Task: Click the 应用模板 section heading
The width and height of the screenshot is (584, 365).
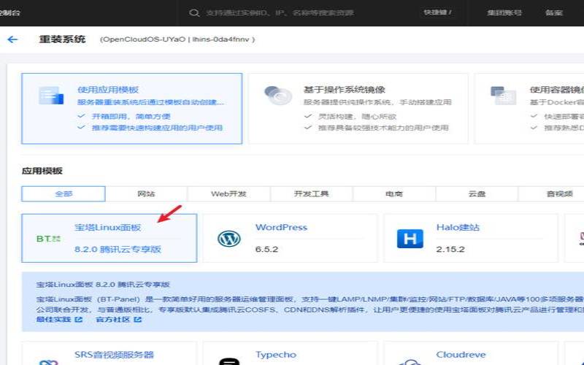Action: click(42, 171)
